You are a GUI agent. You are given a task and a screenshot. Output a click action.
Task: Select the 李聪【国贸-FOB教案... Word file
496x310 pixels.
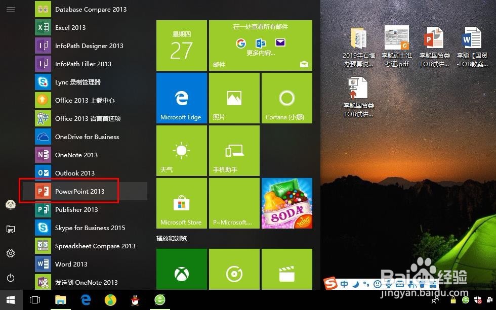tap(472, 47)
